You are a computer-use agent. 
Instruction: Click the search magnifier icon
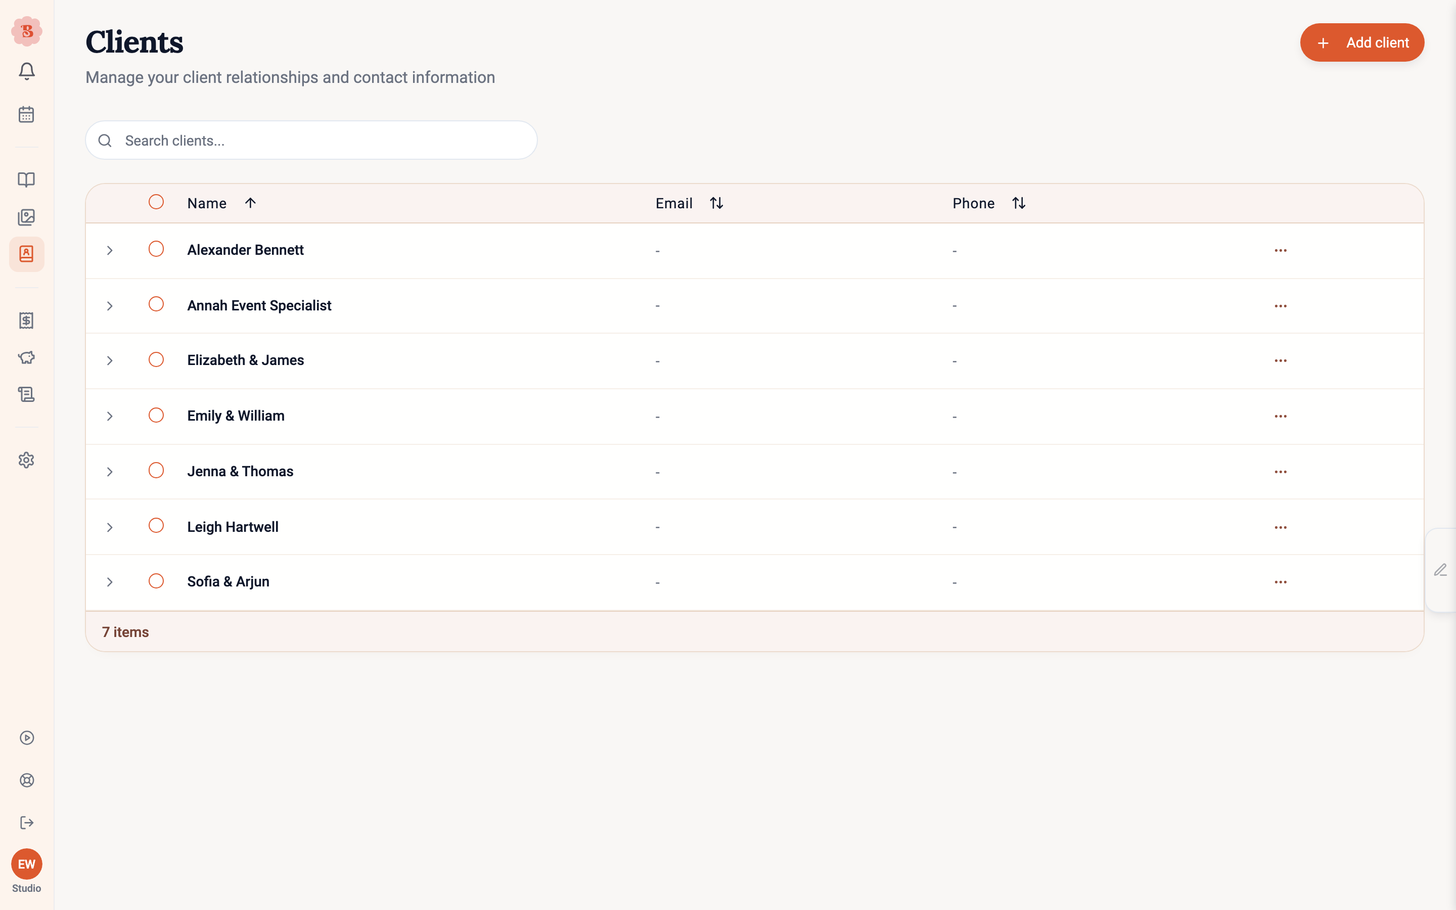coord(105,140)
